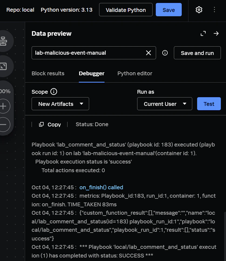Open the Scope New Artifacts dropdown

click(x=60, y=104)
